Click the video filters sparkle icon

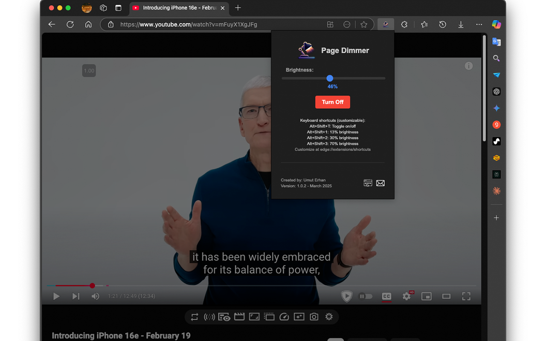[x=299, y=317]
